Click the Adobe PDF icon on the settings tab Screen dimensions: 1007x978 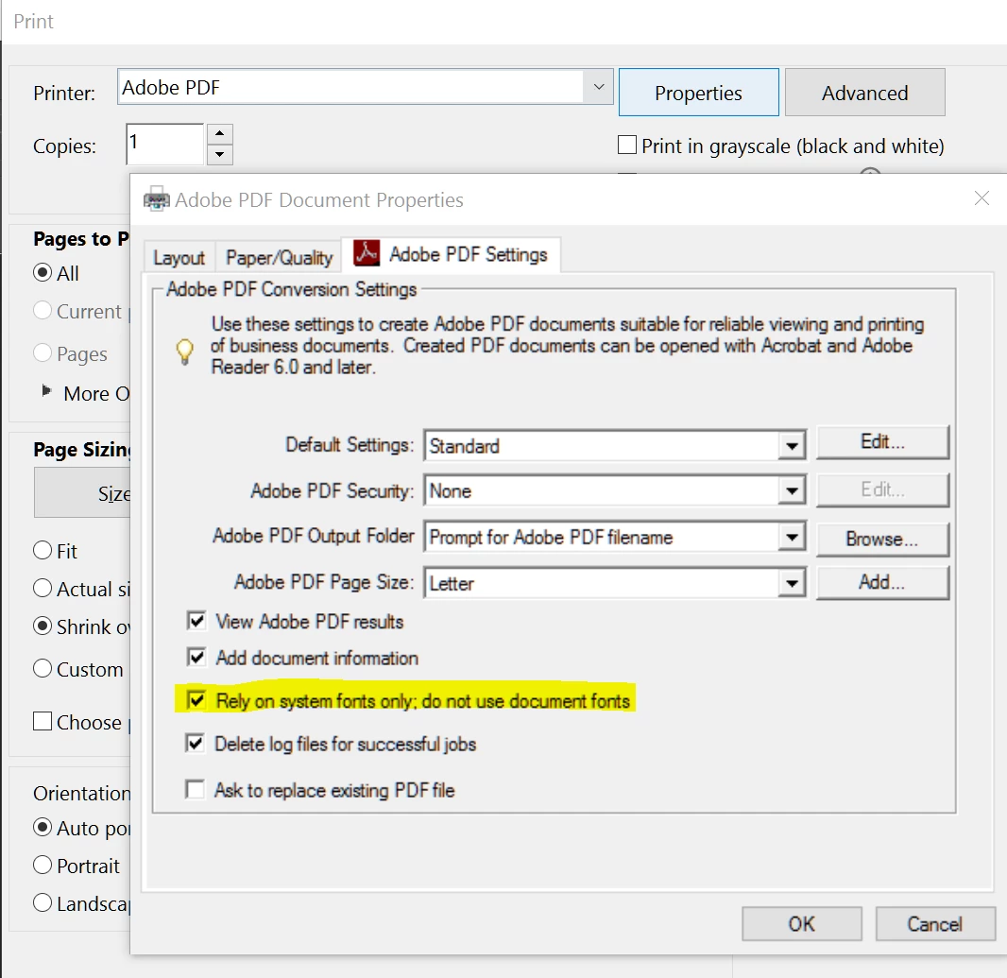coord(367,253)
